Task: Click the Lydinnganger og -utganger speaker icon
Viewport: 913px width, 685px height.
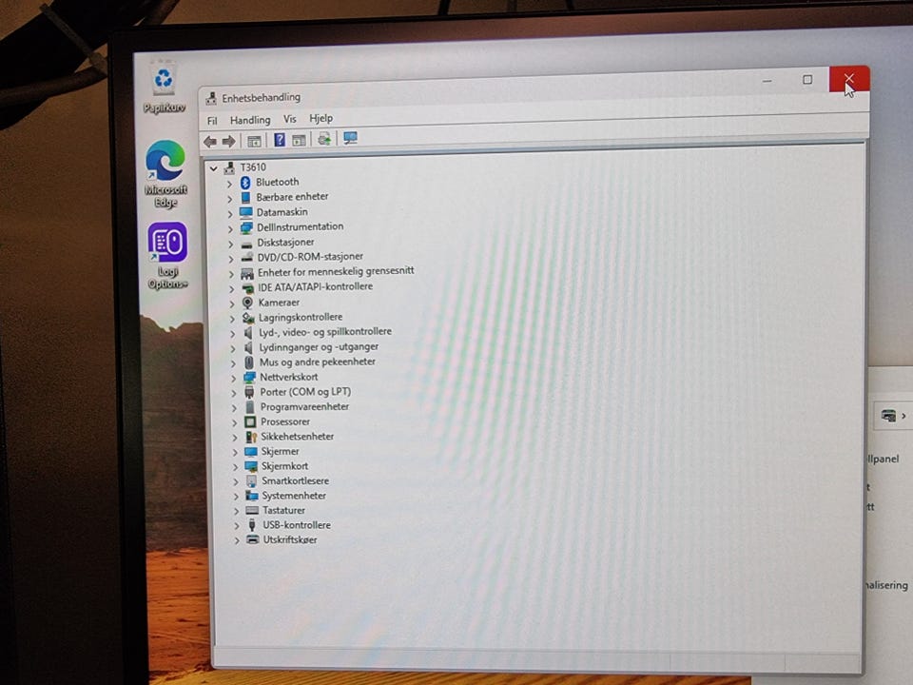Action: (248, 347)
